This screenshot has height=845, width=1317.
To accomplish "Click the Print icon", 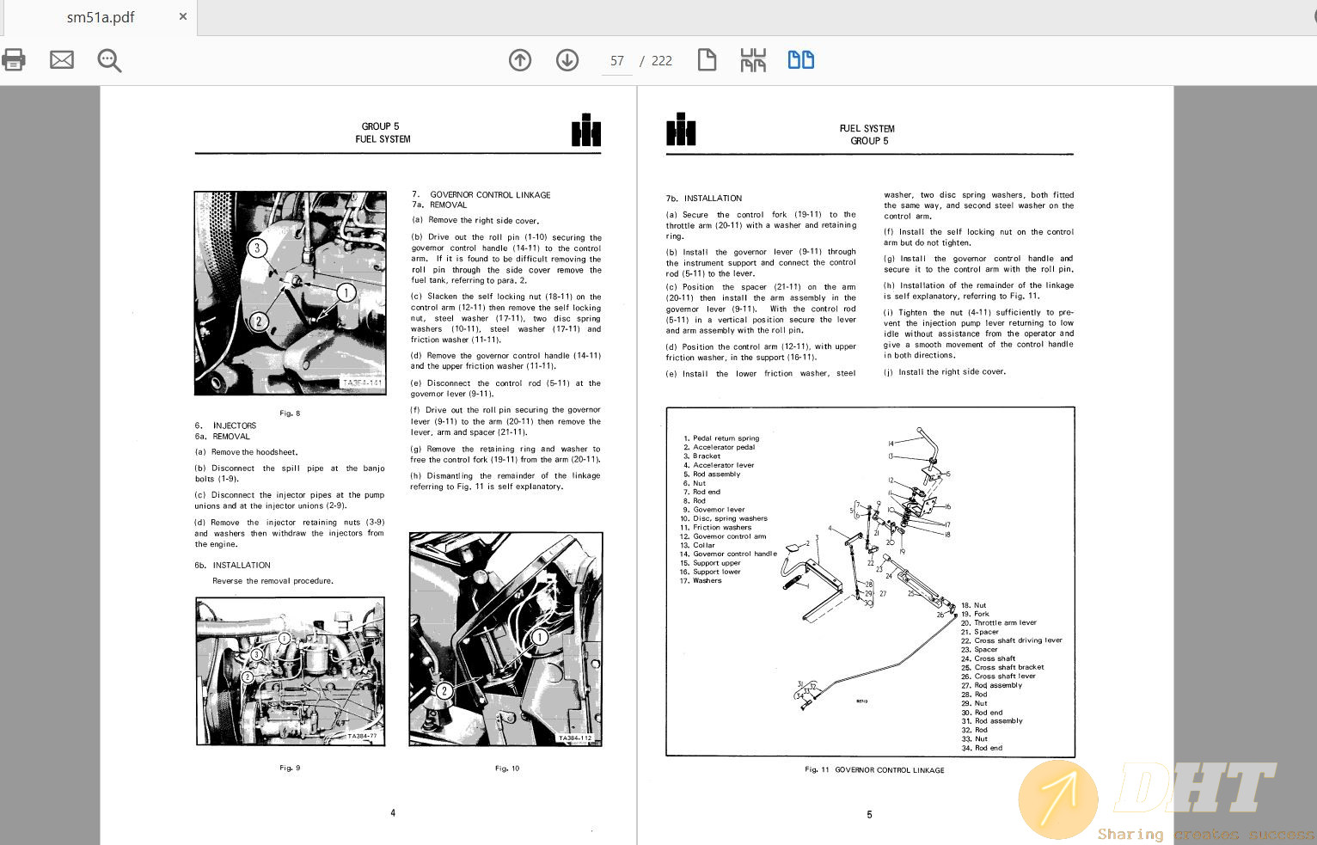I will 14,60.
